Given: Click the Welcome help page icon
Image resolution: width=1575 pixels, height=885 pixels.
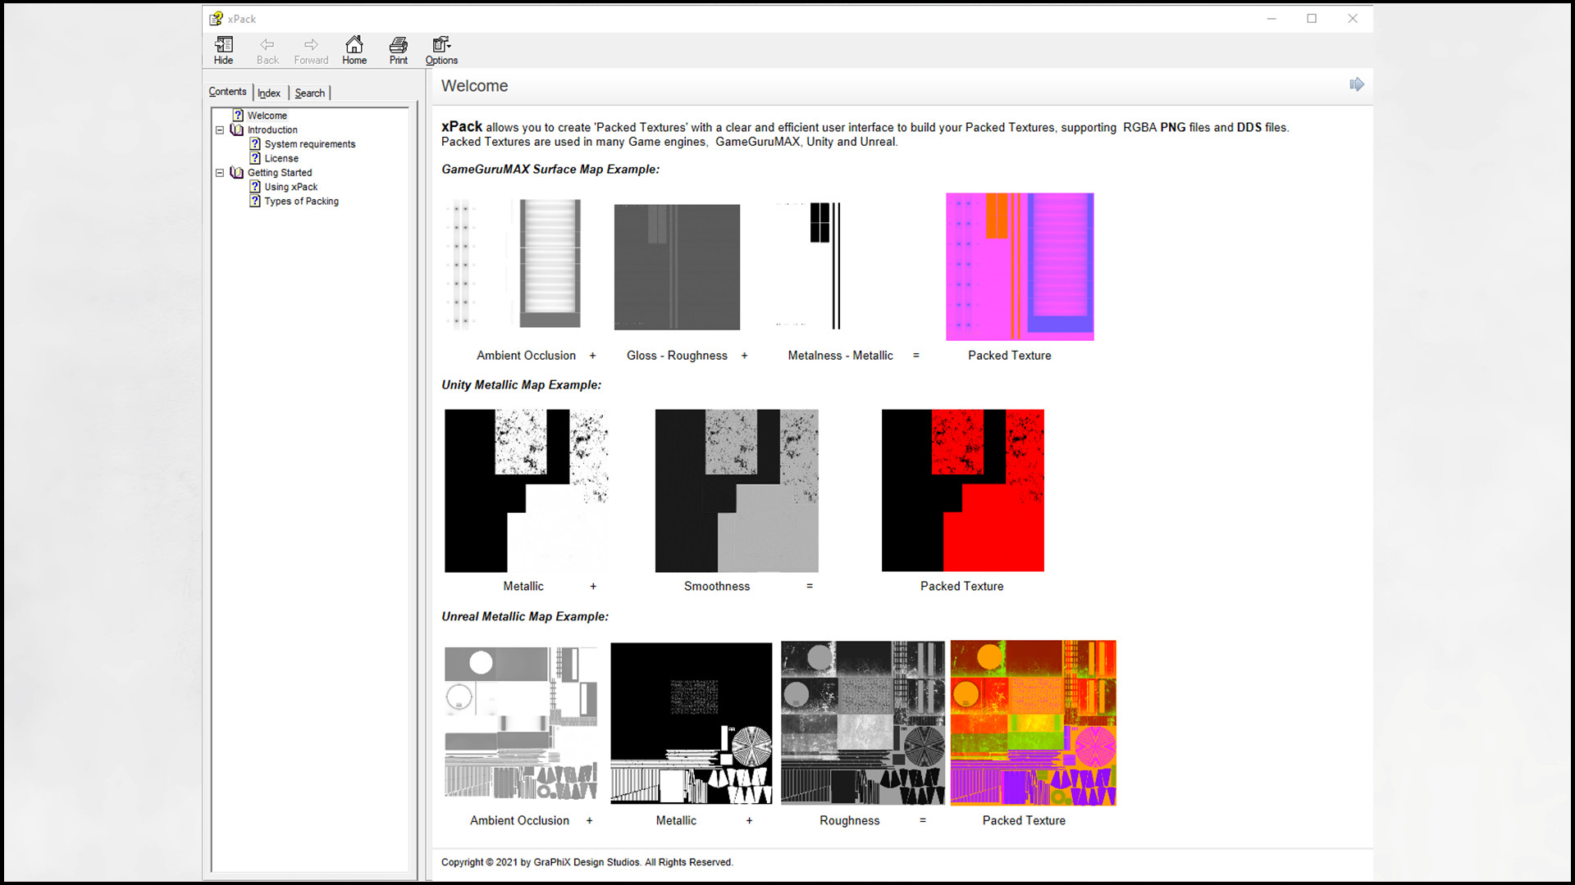Looking at the screenshot, I should [238, 115].
